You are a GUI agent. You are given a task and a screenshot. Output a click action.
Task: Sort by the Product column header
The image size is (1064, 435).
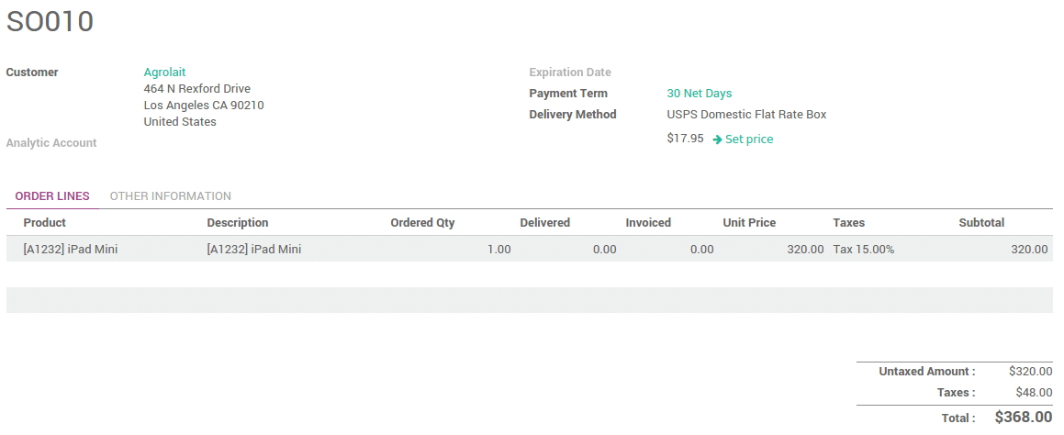click(45, 223)
